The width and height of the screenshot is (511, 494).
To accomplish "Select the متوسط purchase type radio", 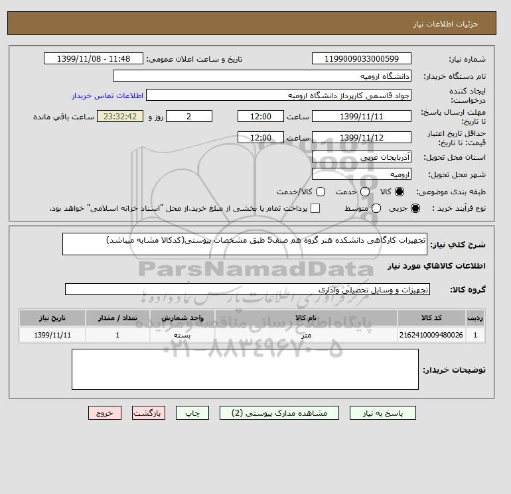I will pos(376,208).
